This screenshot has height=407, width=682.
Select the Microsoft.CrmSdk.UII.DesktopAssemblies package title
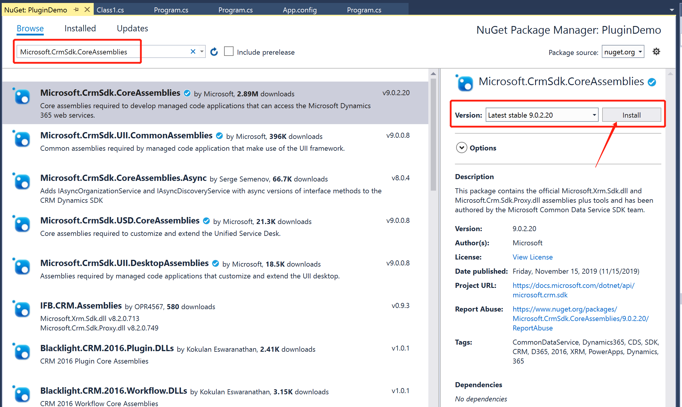tap(124, 263)
